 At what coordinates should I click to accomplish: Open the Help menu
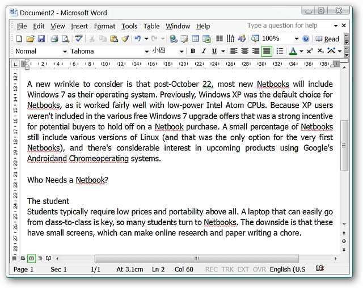203,26
